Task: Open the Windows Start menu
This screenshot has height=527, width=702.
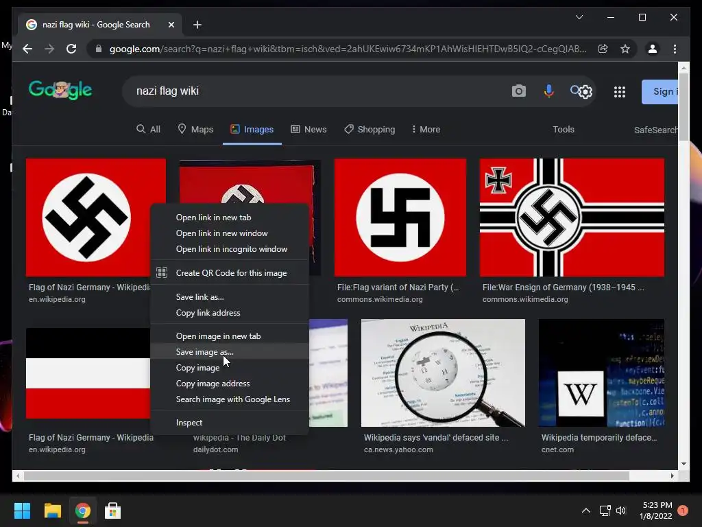Action: pyautogui.click(x=22, y=511)
